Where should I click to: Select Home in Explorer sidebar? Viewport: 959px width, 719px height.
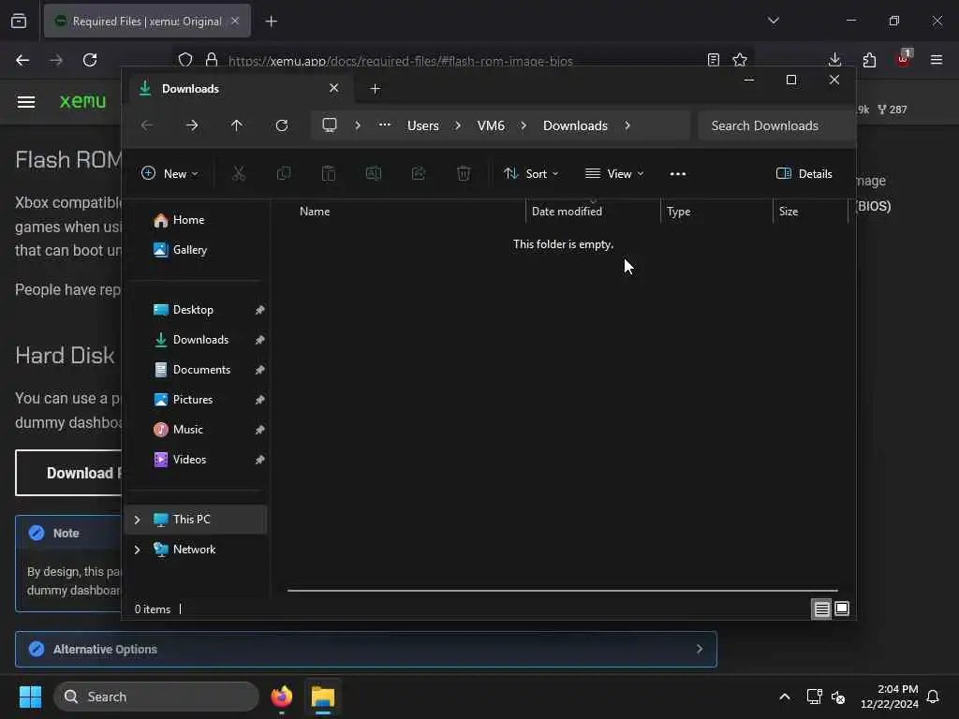click(x=188, y=219)
